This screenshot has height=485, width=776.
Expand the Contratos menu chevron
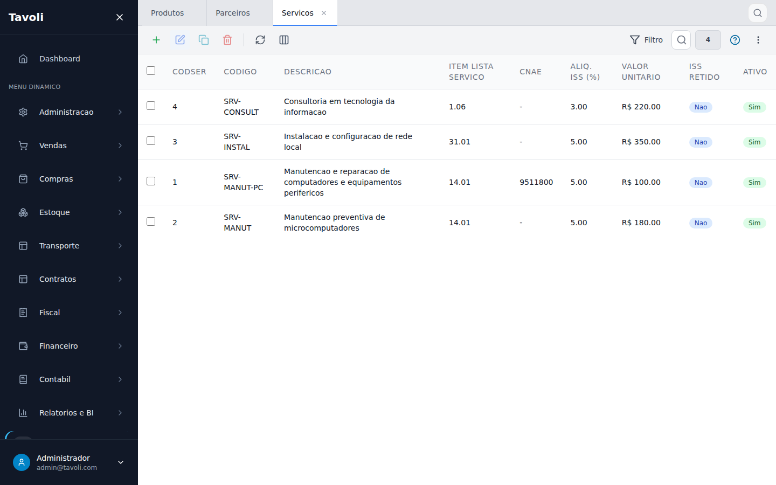pyautogui.click(x=120, y=279)
